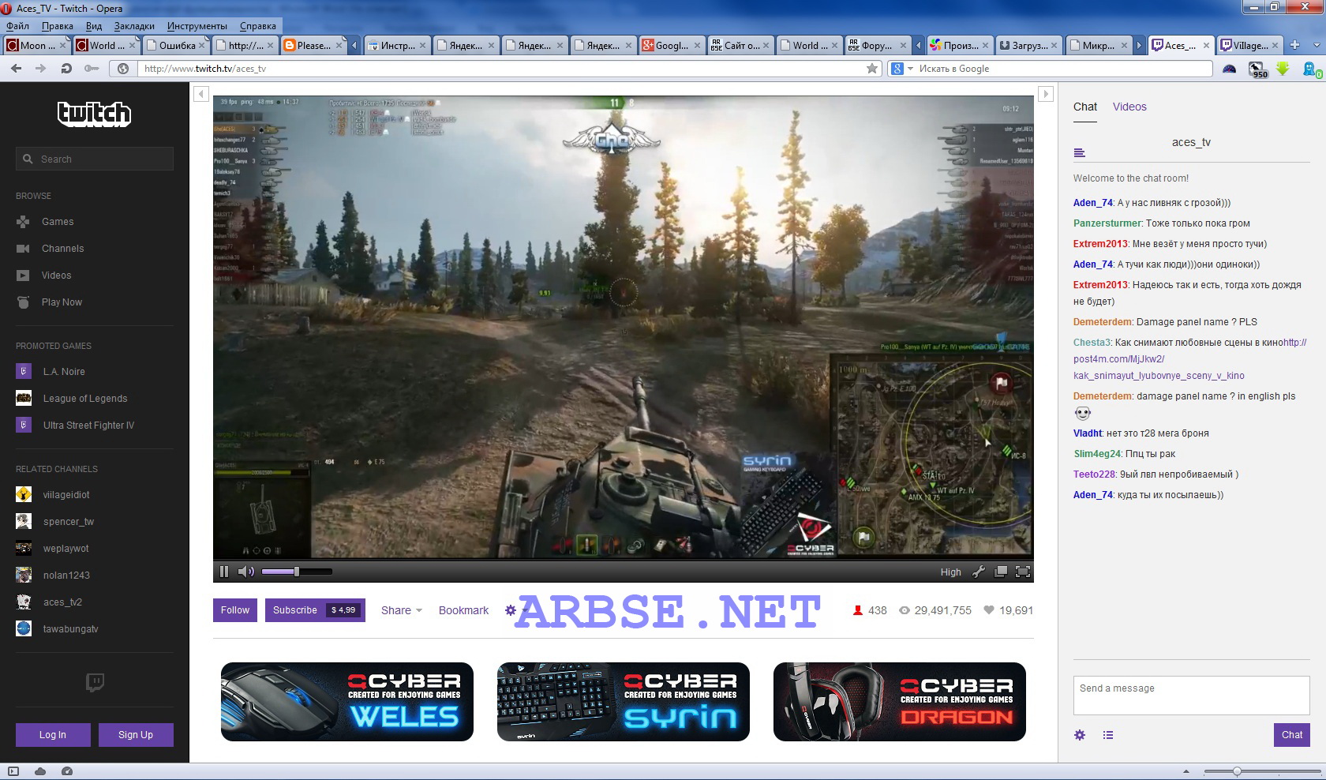Collapse the left sidebar arrow
Image resolution: width=1326 pixels, height=780 pixels.
pos(200,94)
